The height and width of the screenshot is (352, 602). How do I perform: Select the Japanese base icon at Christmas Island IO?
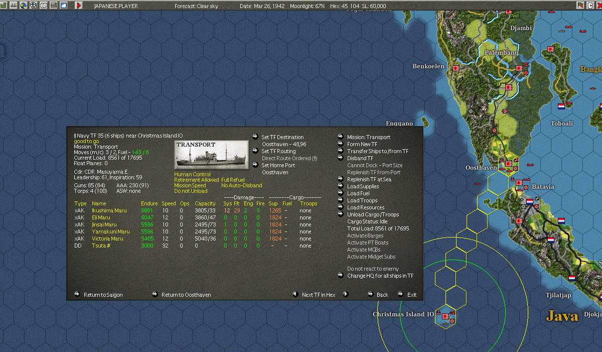[445, 317]
